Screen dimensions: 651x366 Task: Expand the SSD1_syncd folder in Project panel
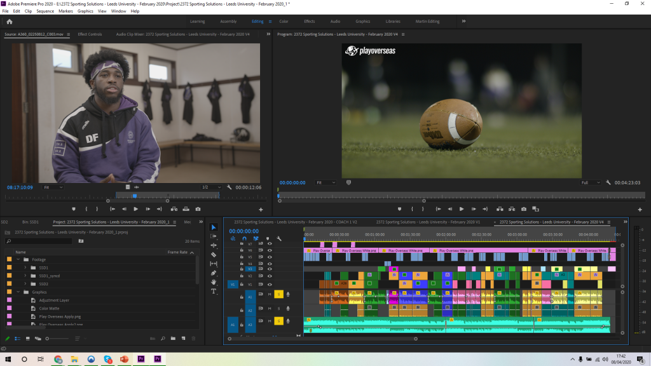(25, 276)
